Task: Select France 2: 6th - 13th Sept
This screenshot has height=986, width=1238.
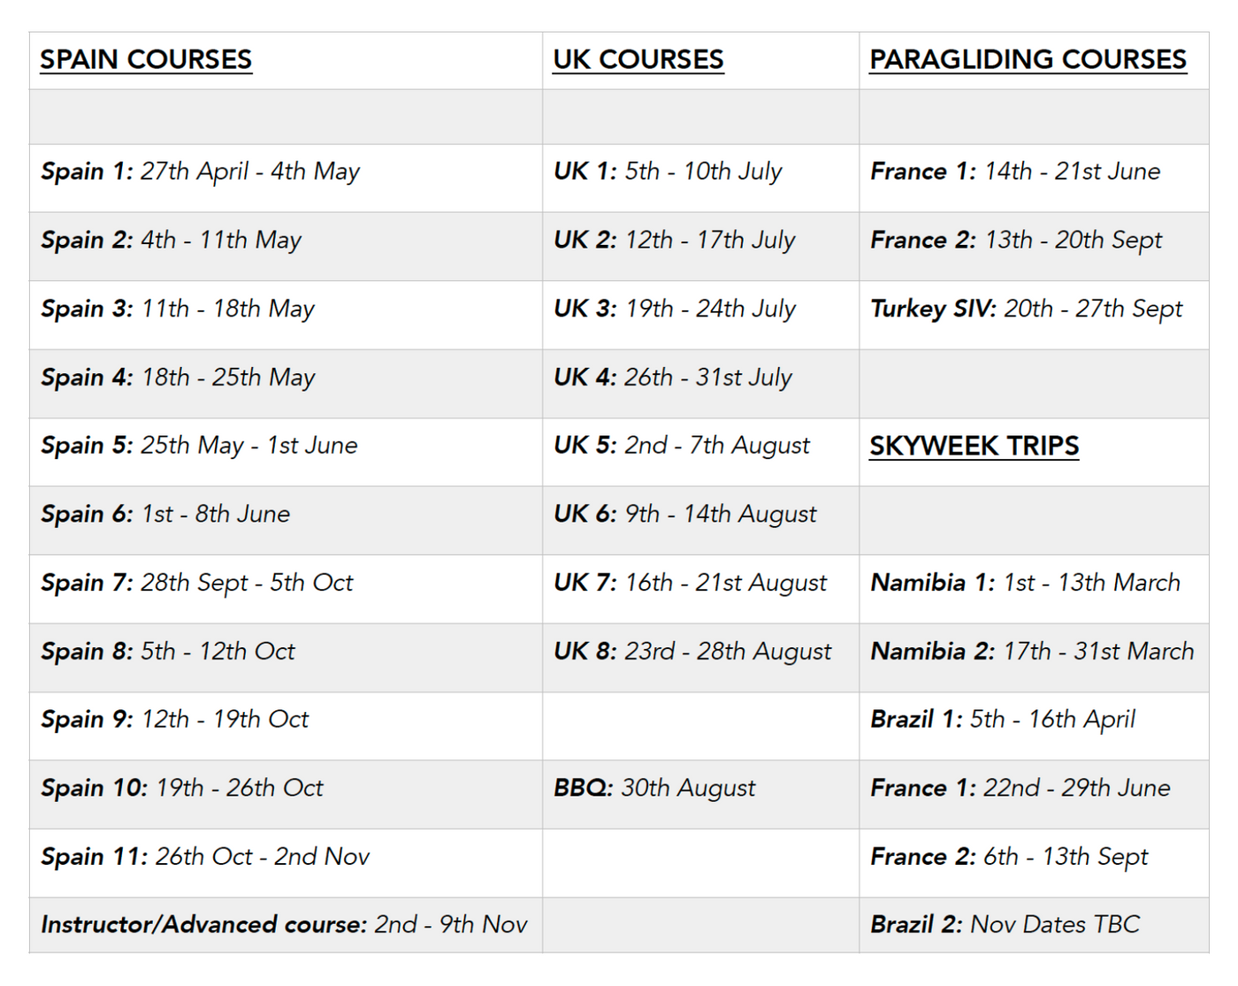Action: [1009, 857]
